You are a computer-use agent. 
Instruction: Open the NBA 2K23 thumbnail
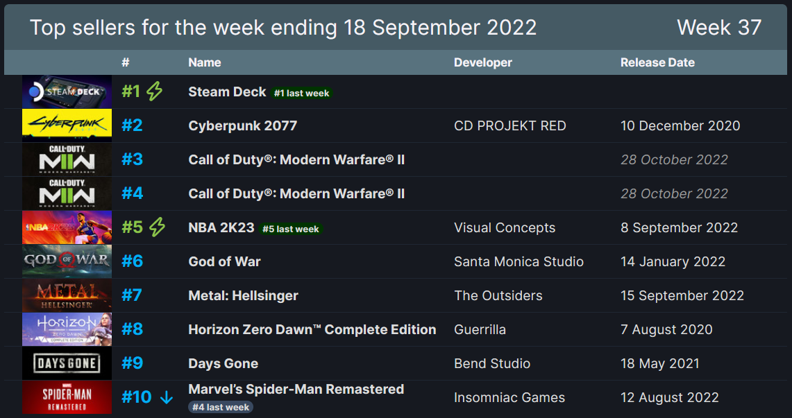coord(67,227)
